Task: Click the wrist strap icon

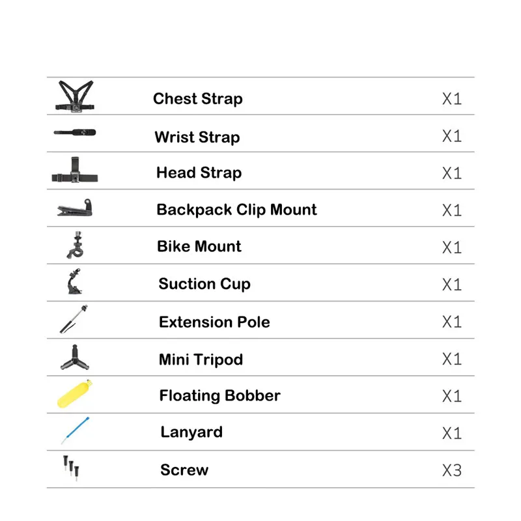Action: click(x=75, y=133)
